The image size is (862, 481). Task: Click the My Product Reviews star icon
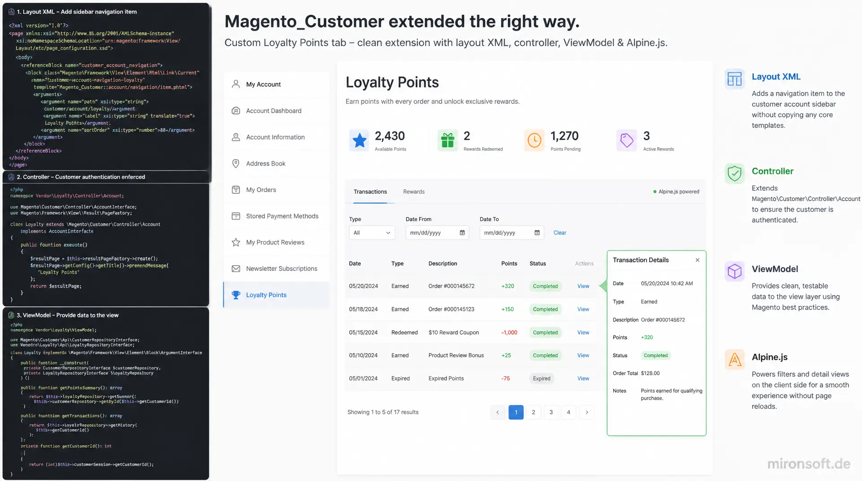point(236,242)
